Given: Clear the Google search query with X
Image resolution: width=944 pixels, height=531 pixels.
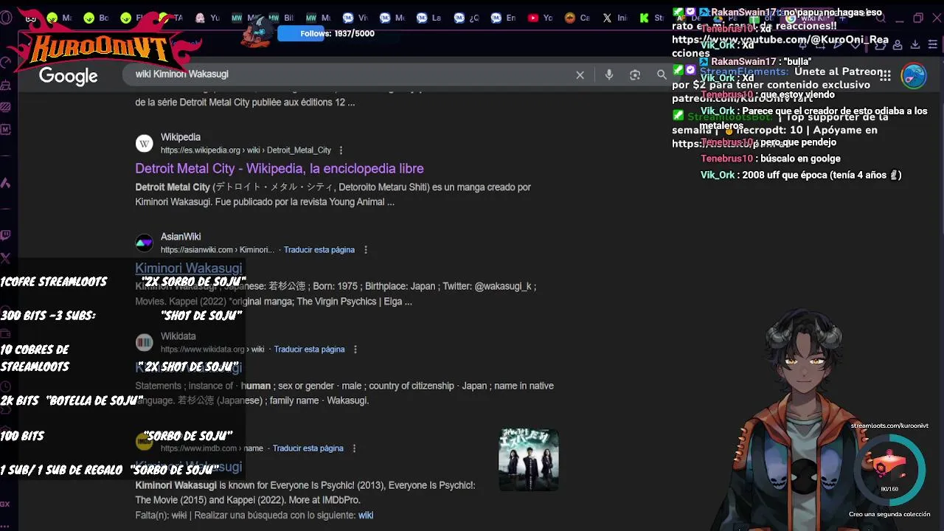Looking at the screenshot, I should pyautogui.click(x=580, y=74).
